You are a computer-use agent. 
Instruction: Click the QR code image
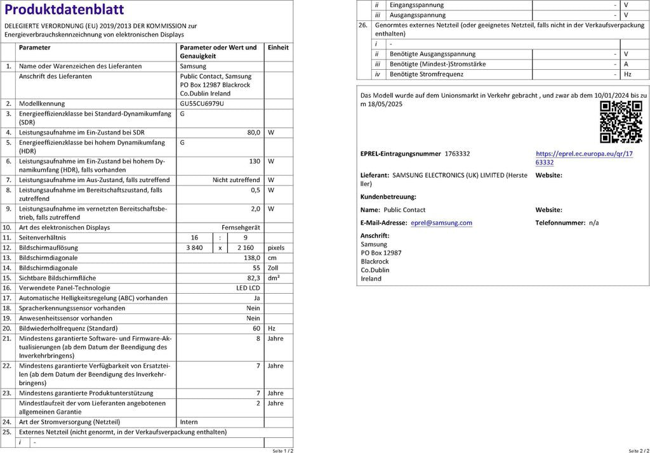621,122
